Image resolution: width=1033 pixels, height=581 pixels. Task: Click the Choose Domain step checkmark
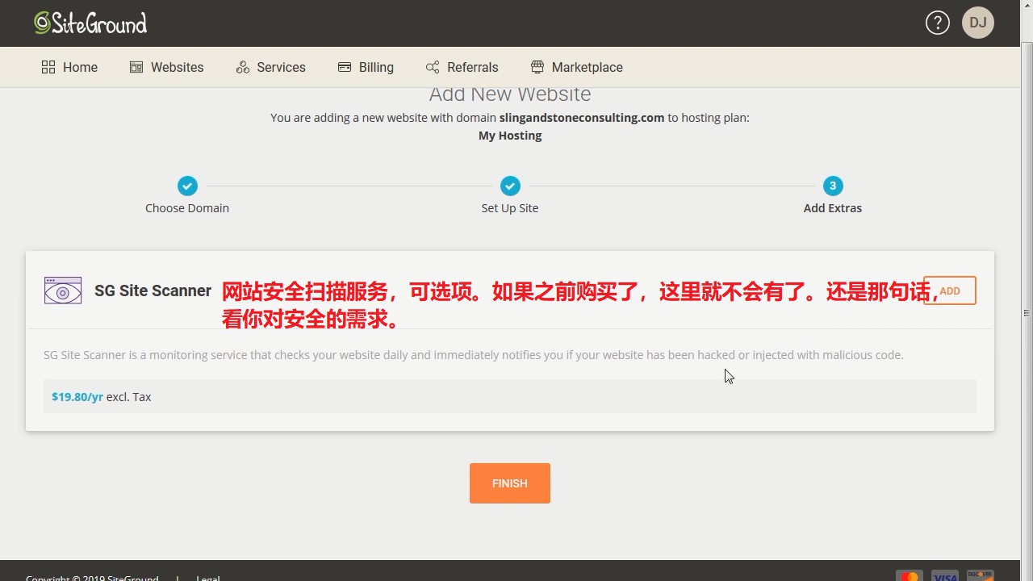[187, 186]
